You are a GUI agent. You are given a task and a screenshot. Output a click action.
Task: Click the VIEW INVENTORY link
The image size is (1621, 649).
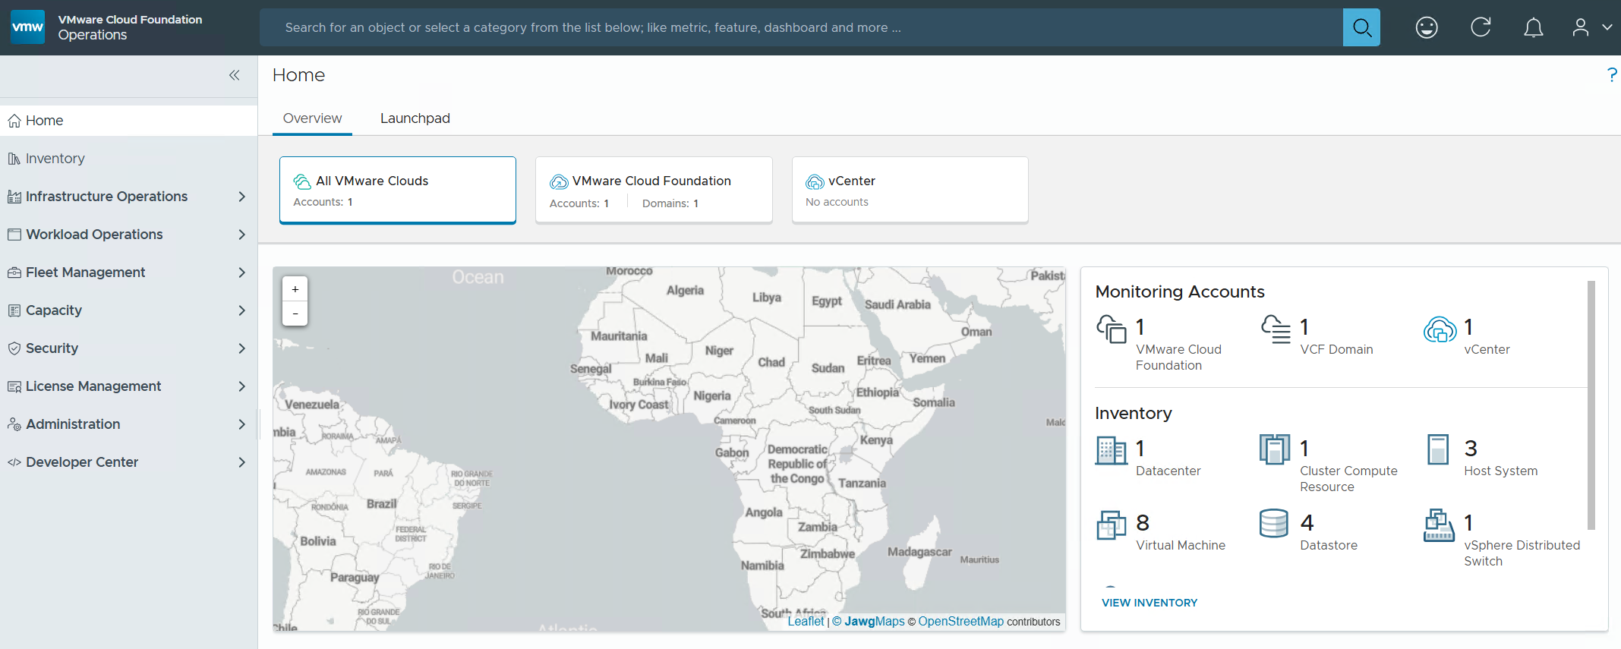tap(1149, 603)
